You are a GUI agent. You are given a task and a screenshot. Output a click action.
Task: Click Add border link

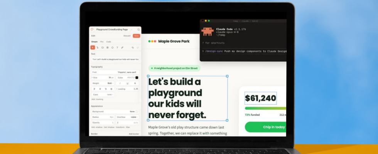click(x=134, y=134)
